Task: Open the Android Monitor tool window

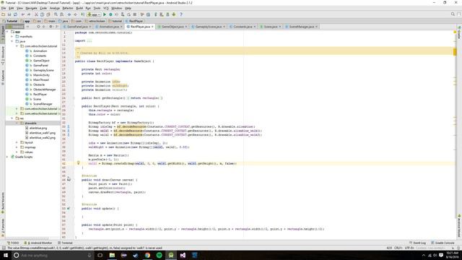Action: (38, 243)
